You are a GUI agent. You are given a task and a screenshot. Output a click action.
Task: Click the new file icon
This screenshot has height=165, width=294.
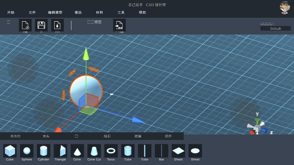[25, 25]
